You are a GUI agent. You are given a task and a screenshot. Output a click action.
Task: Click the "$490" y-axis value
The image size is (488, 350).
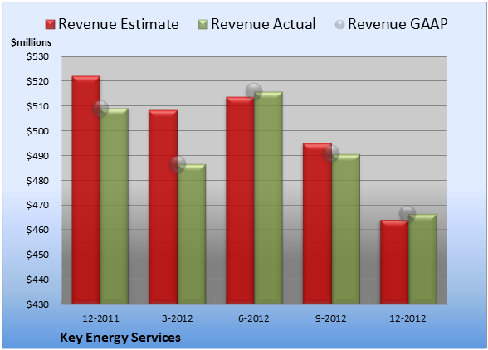tap(37, 156)
